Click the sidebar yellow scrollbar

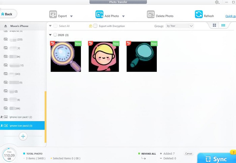(46, 117)
